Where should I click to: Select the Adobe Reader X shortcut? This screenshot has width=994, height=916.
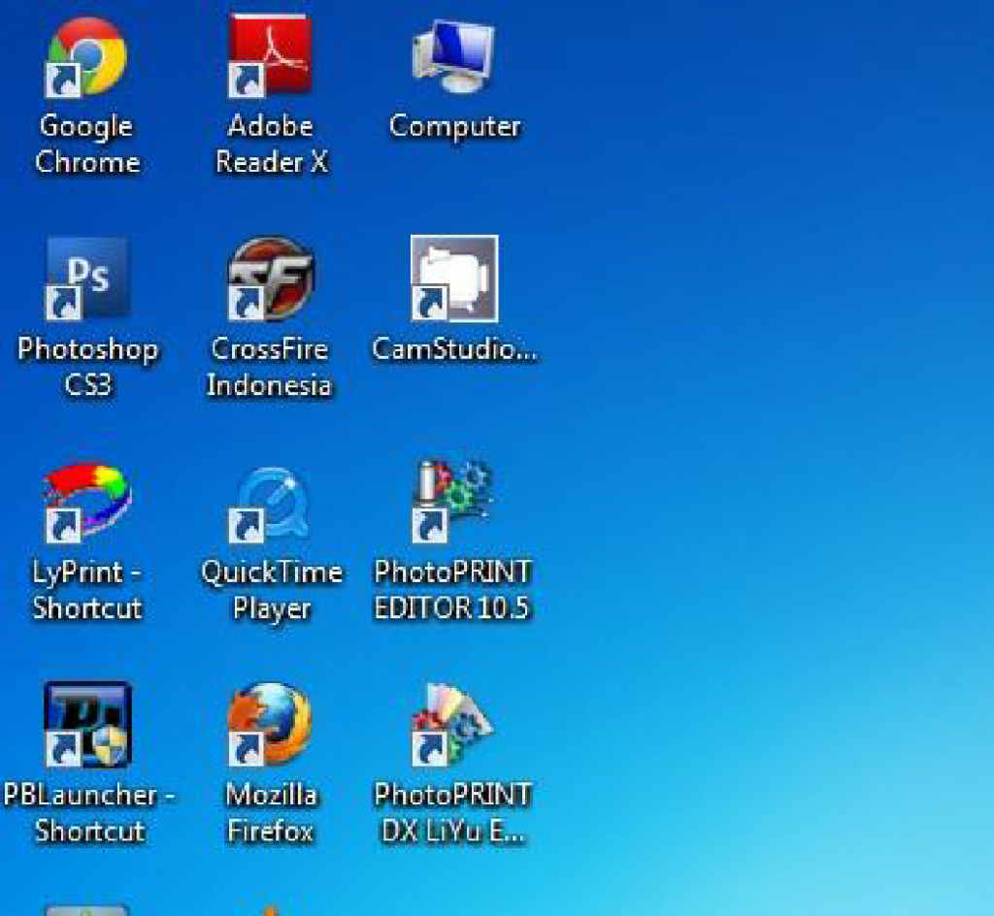tap(270, 53)
